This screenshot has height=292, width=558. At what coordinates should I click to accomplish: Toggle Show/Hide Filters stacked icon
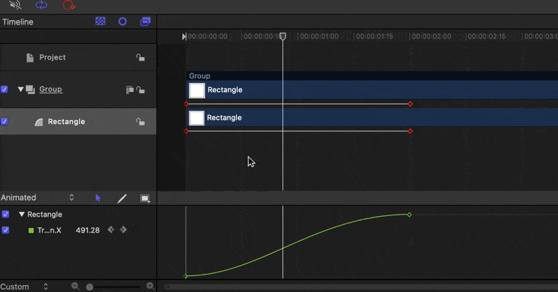coord(145,22)
